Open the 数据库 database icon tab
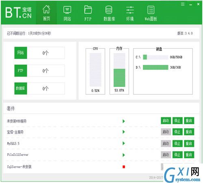This screenshot has width=203, height=183. [x=109, y=13]
